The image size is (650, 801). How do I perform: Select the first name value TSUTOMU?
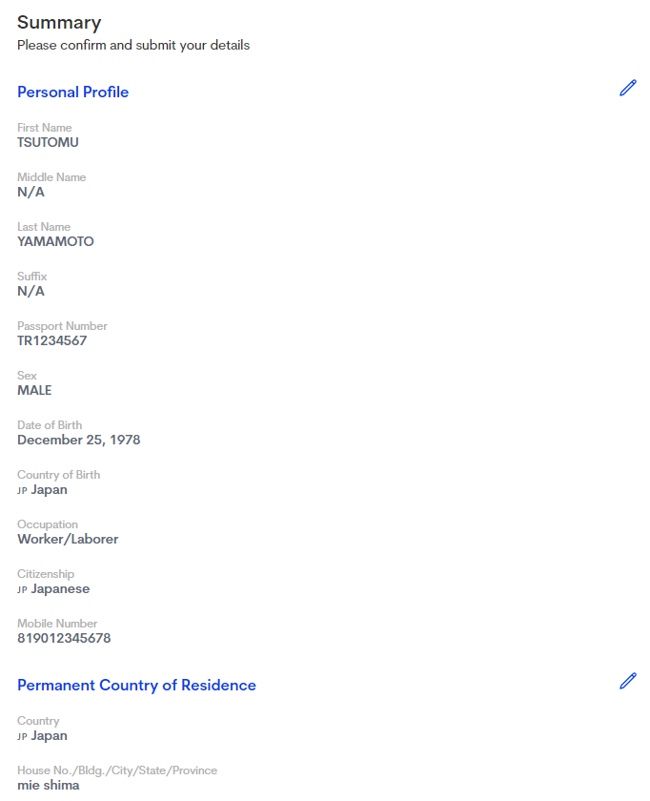[48, 143]
